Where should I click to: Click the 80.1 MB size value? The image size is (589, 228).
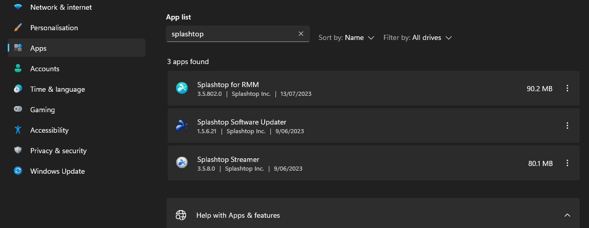540,163
